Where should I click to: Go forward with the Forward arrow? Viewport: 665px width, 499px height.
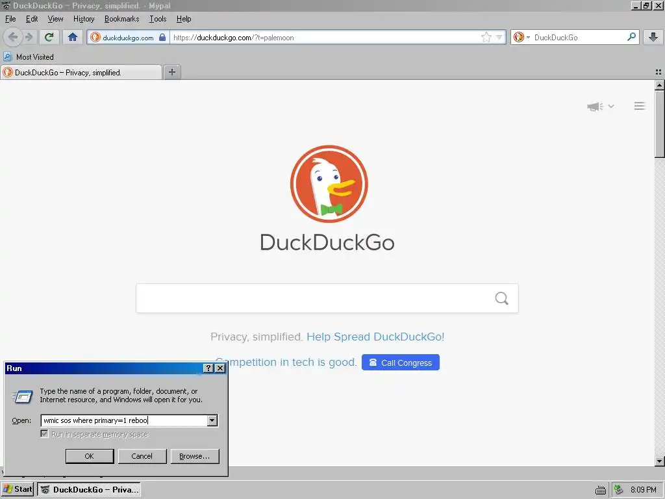pos(29,37)
